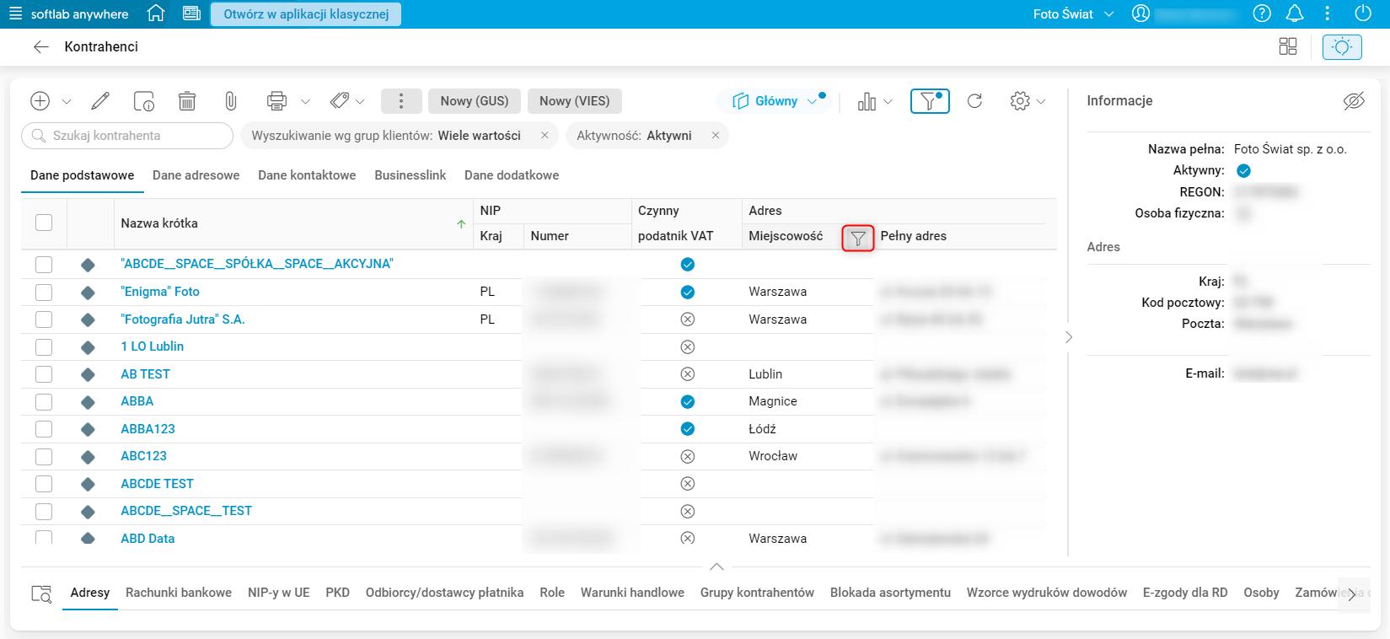Viewport: 1390px width, 639px height.
Task: Open the hamburger main menu
Action: click(x=15, y=13)
